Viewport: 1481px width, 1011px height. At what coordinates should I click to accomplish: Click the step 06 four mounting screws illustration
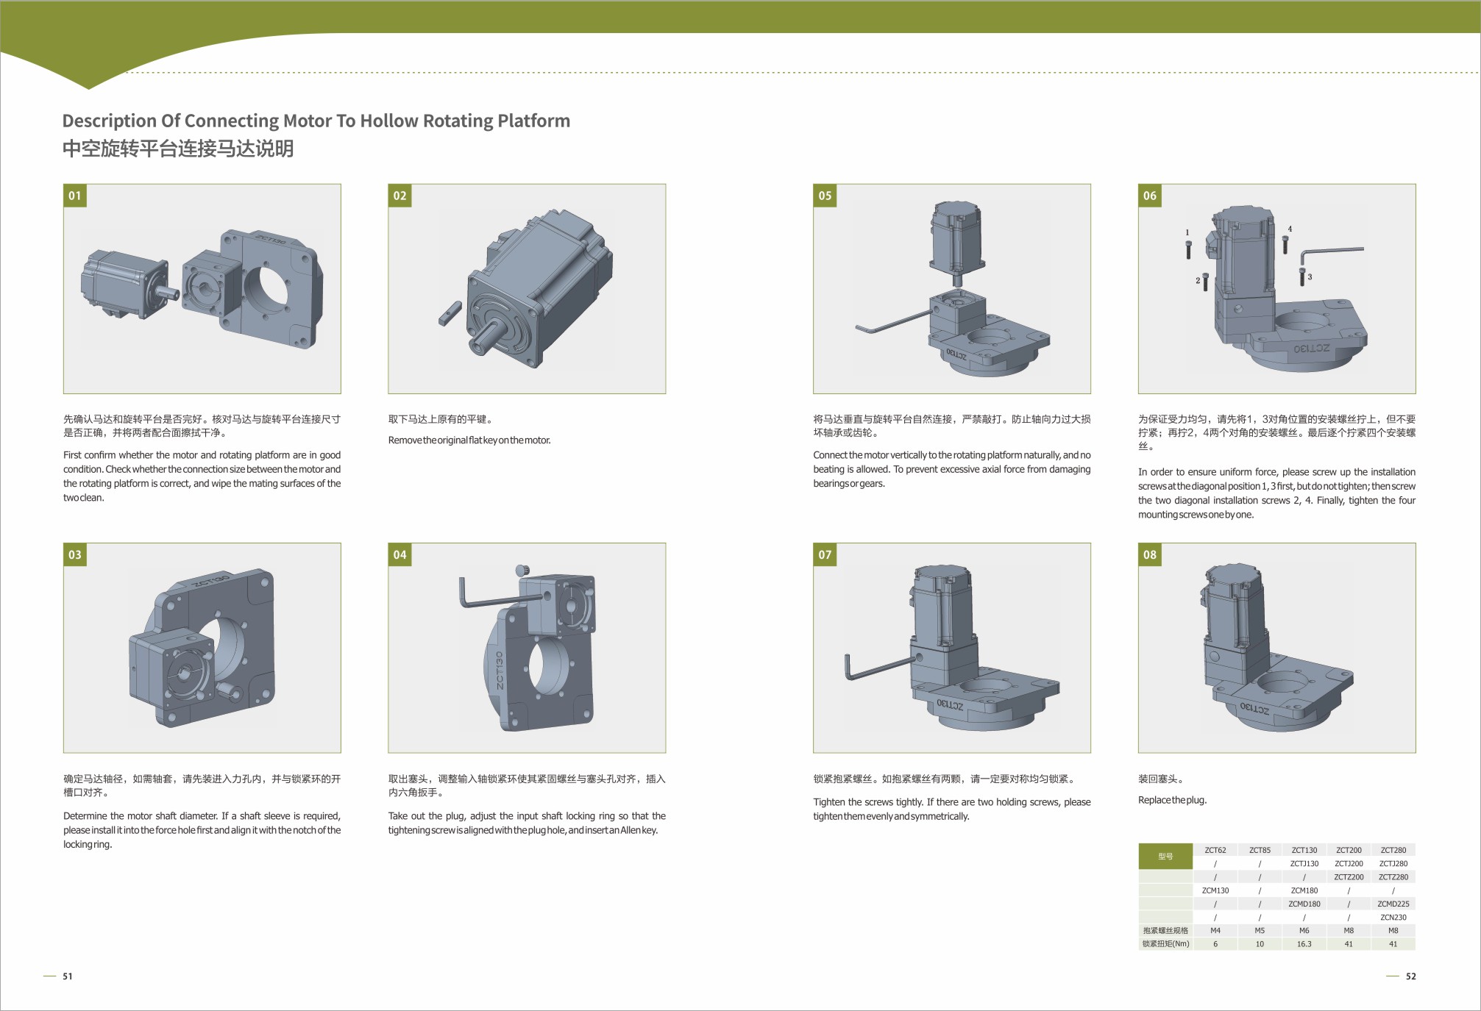(x=1276, y=289)
